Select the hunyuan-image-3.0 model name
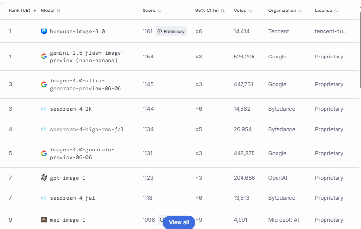 click(77, 31)
